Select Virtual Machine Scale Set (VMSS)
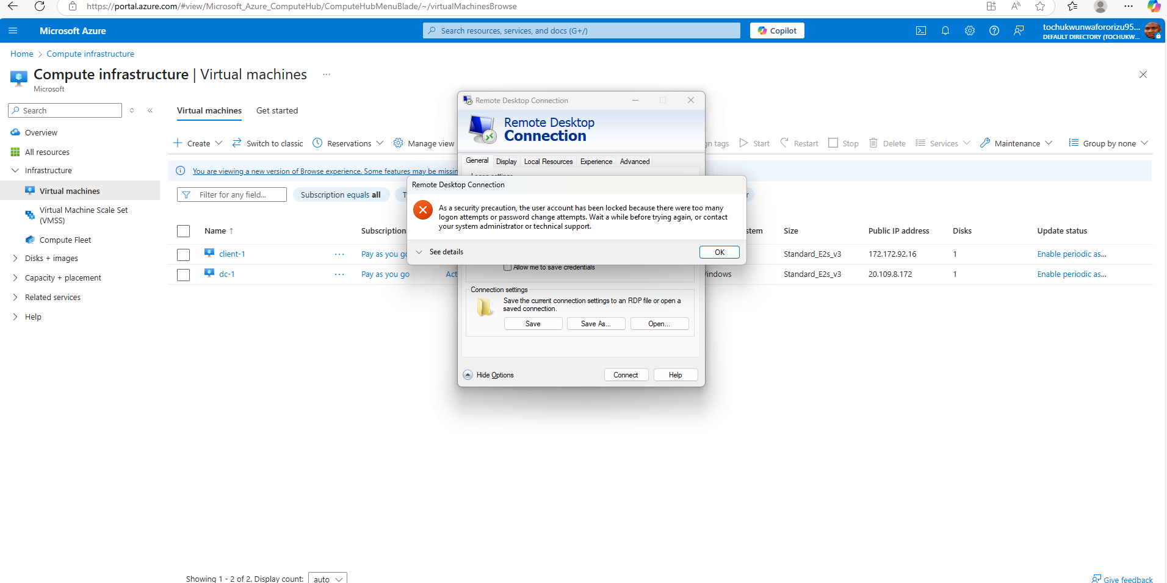Viewport: 1167px width, 583px height. (84, 215)
